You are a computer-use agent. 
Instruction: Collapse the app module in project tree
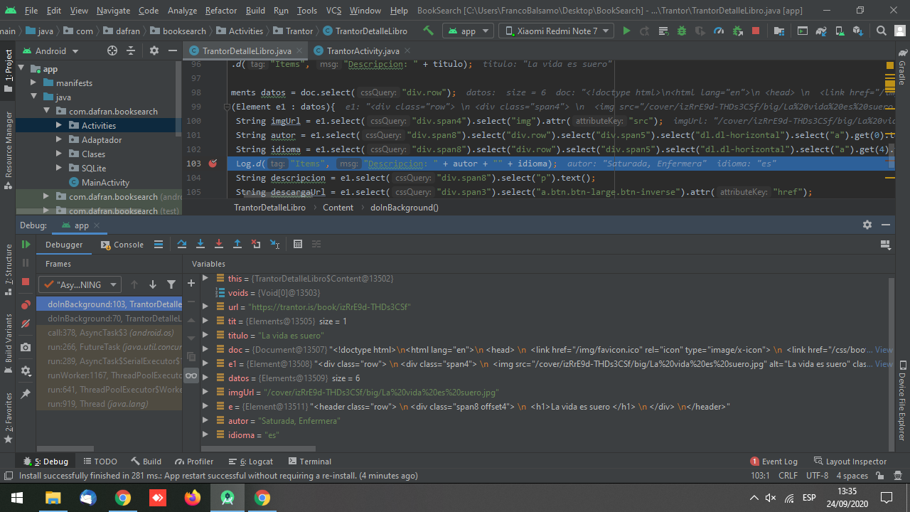pyautogui.click(x=21, y=68)
